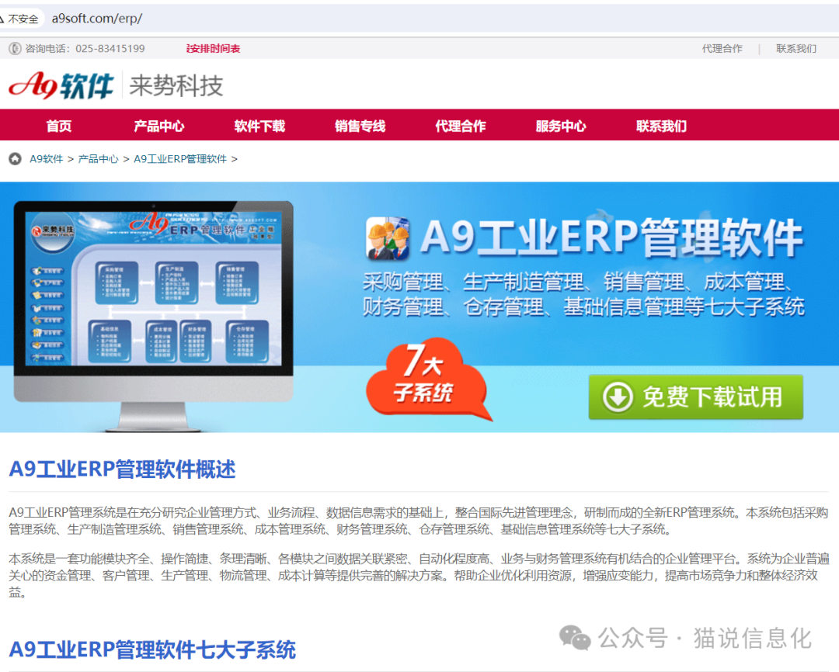Click the download arrow icon on the green button
Viewport: 839px width, 672px height.
click(618, 397)
